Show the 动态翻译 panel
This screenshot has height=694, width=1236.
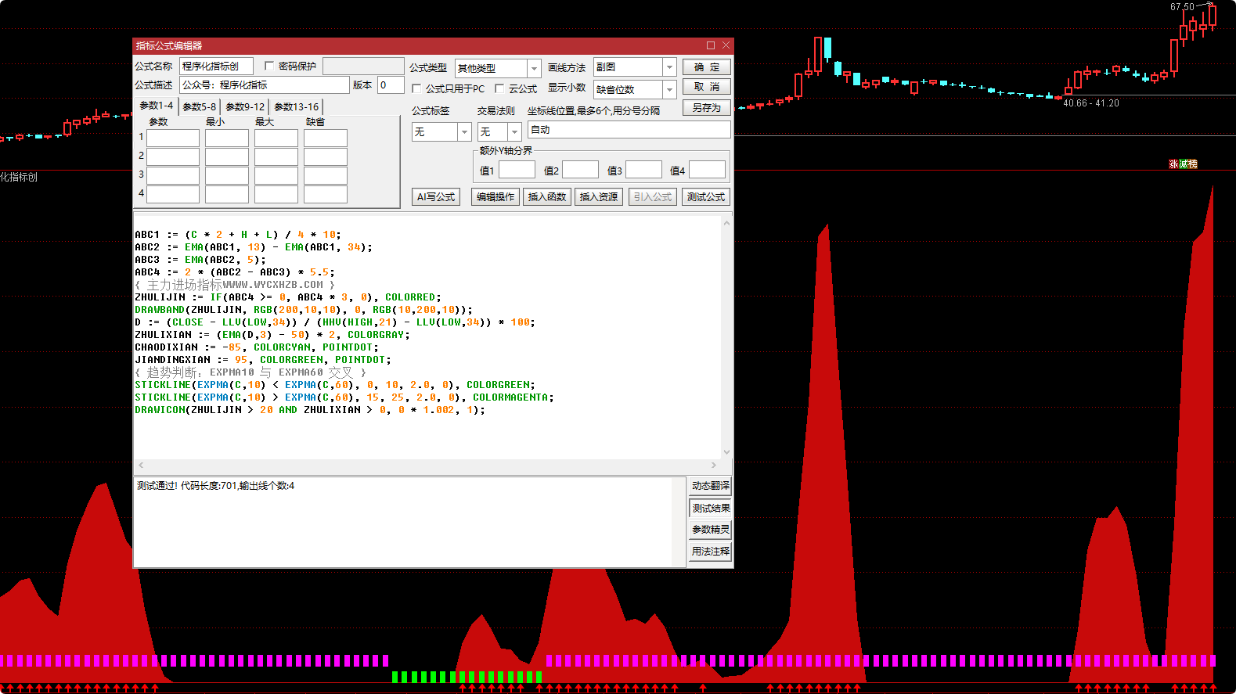pos(710,486)
